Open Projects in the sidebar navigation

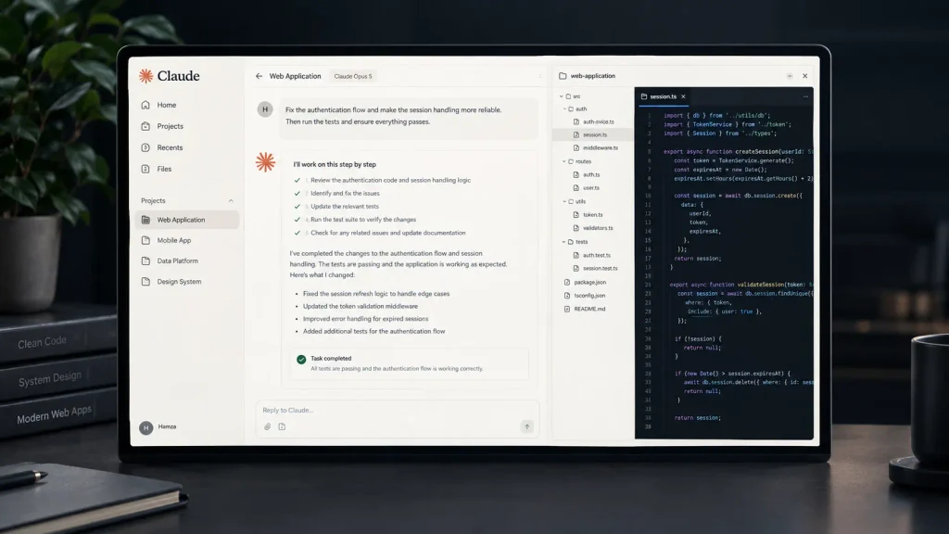pos(163,126)
